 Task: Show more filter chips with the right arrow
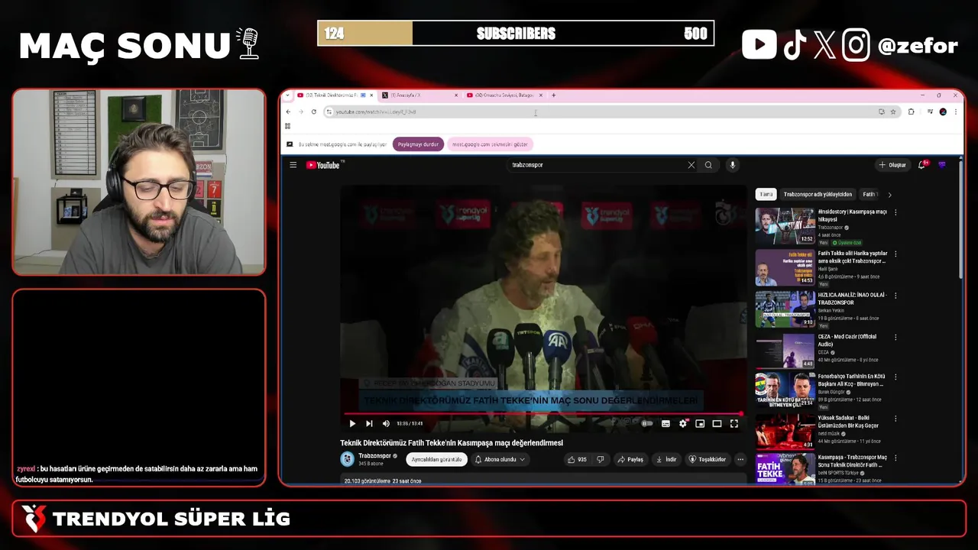pos(889,194)
